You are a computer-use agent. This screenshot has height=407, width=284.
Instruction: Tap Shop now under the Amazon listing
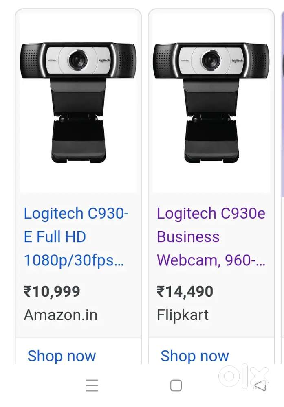62,356
